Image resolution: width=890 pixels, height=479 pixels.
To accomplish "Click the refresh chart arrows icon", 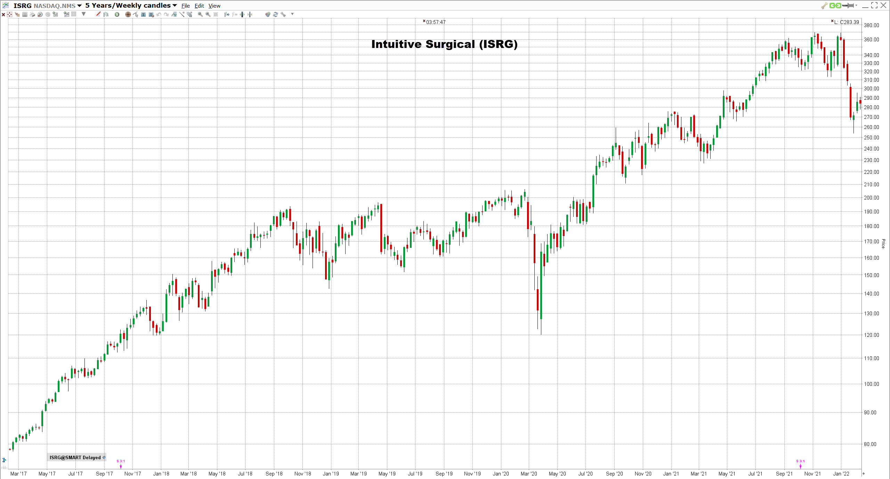I will click(275, 14).
